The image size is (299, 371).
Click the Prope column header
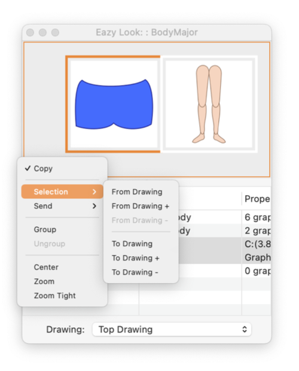click(257, 199)
